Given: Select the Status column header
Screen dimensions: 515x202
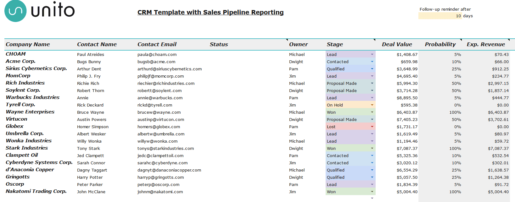Looking at the screenshot, I should click(219, 44).
